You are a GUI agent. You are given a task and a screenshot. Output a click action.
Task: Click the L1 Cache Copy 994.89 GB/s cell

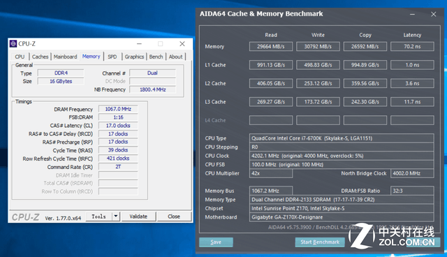point(365,65)
